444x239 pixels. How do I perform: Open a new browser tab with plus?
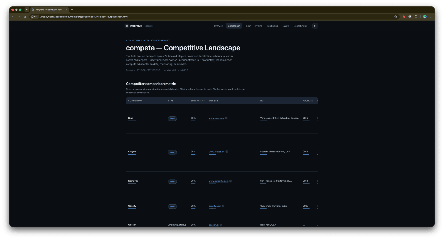click(x=72, y=10)
